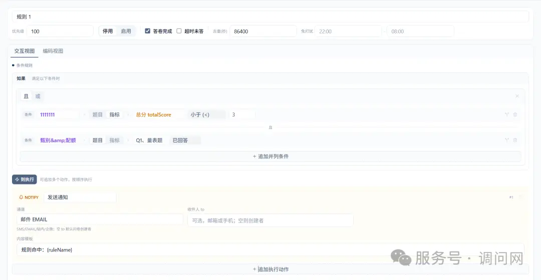541x280 pixels.
Task: Open the 已回答 operator dropdown
Action: coord(185,140)
